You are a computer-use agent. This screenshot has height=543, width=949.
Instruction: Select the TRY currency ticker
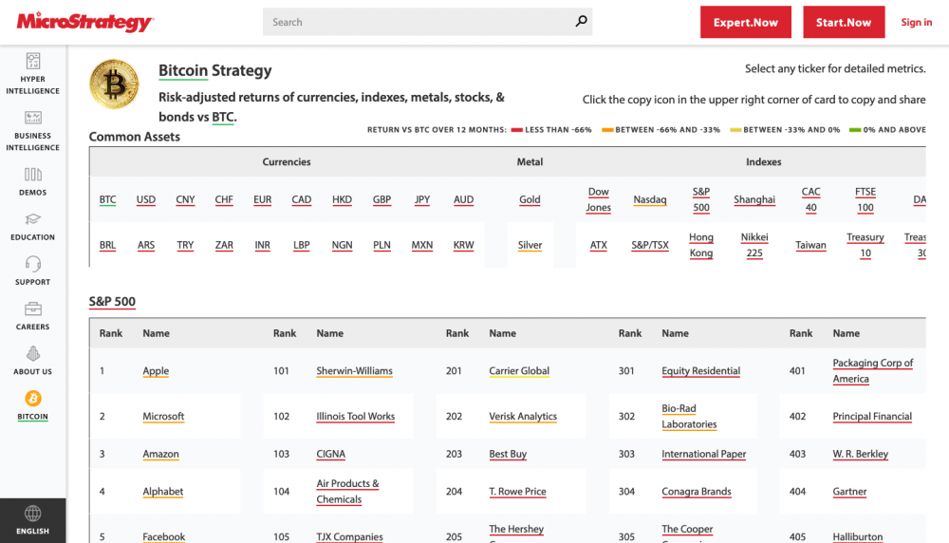pos(185,245)
